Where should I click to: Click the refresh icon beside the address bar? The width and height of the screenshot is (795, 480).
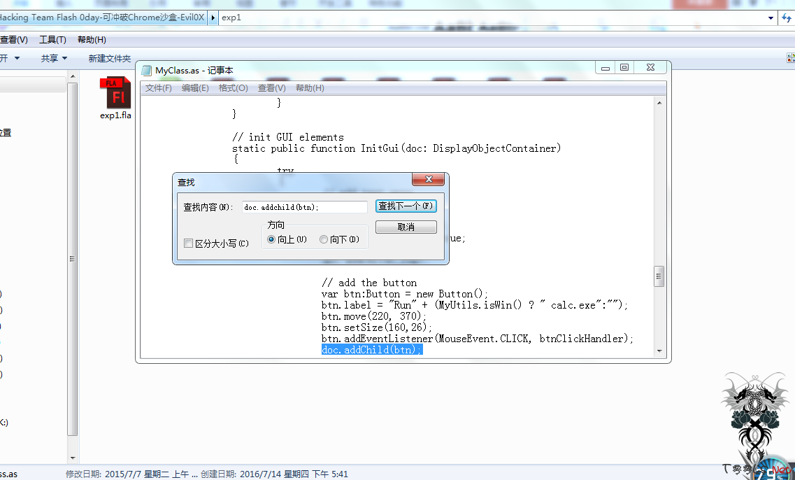[x=787, y=17]
